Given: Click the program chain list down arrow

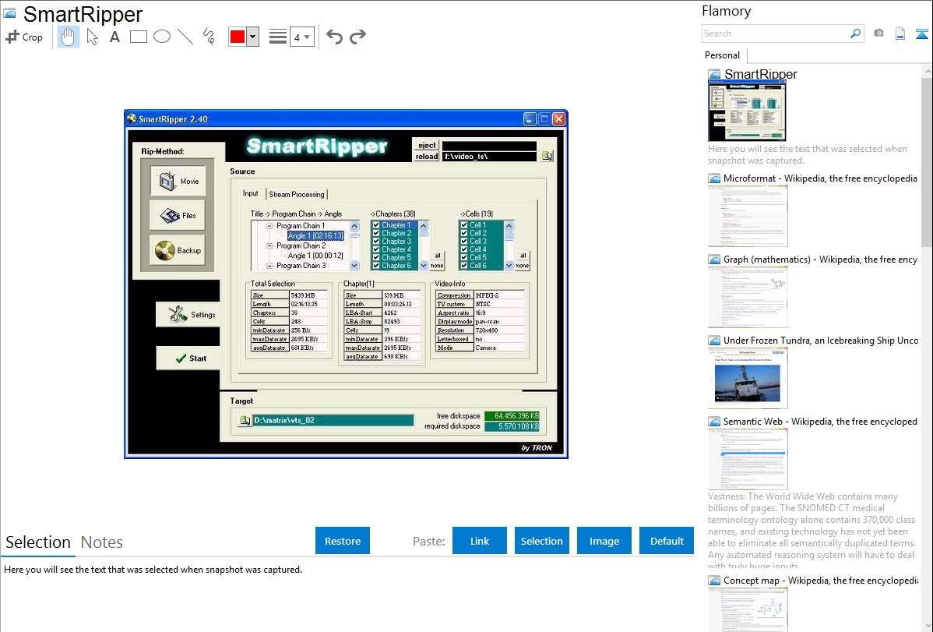Looking at the screenshot, I should pos(354,266).
